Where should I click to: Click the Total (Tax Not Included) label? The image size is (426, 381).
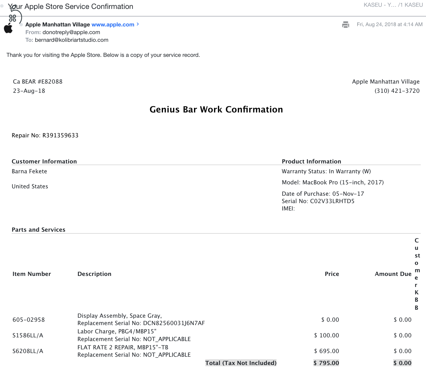coord(241,363)
